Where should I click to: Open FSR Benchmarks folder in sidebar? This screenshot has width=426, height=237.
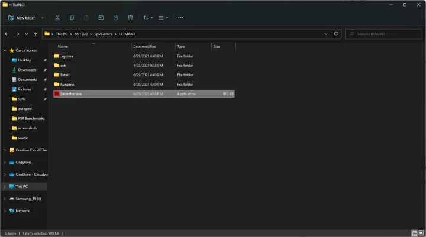pyautogui.click(x=31, y=119)
